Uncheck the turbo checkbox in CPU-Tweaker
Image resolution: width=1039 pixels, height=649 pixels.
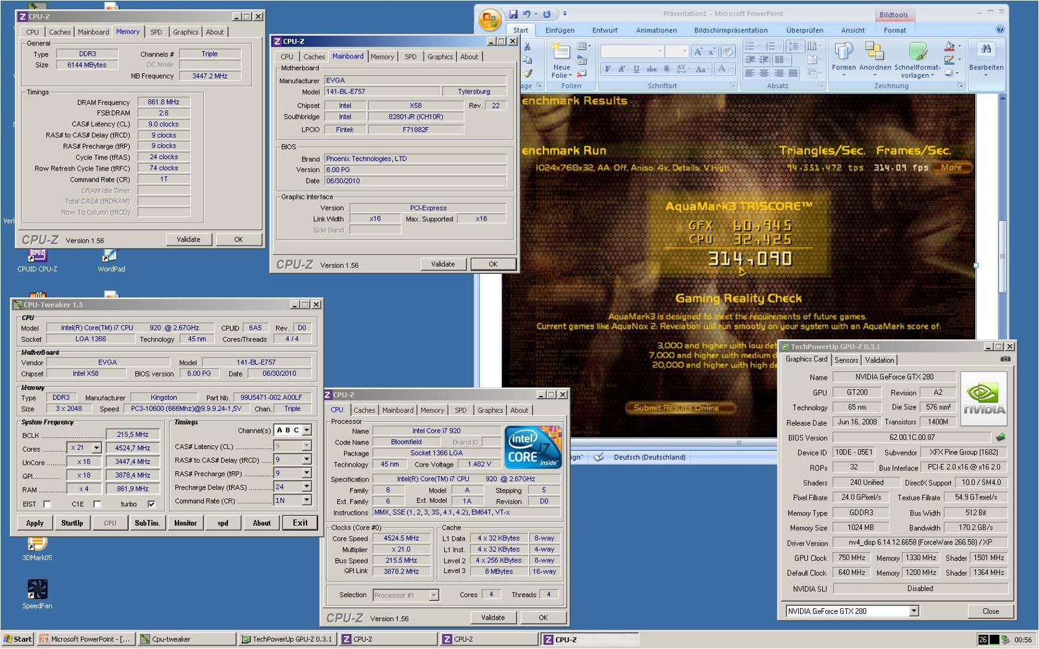[x=151, y=504]
